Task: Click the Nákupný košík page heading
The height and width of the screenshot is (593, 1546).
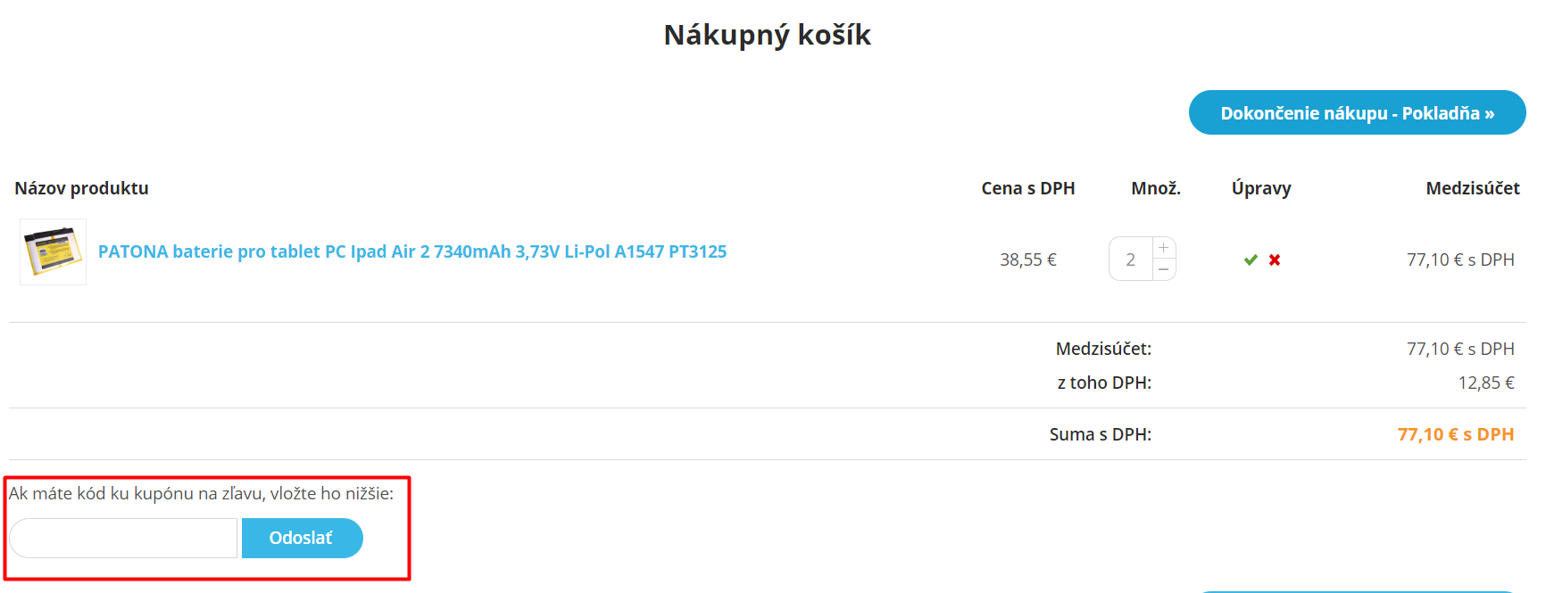Action: (767, 35)
